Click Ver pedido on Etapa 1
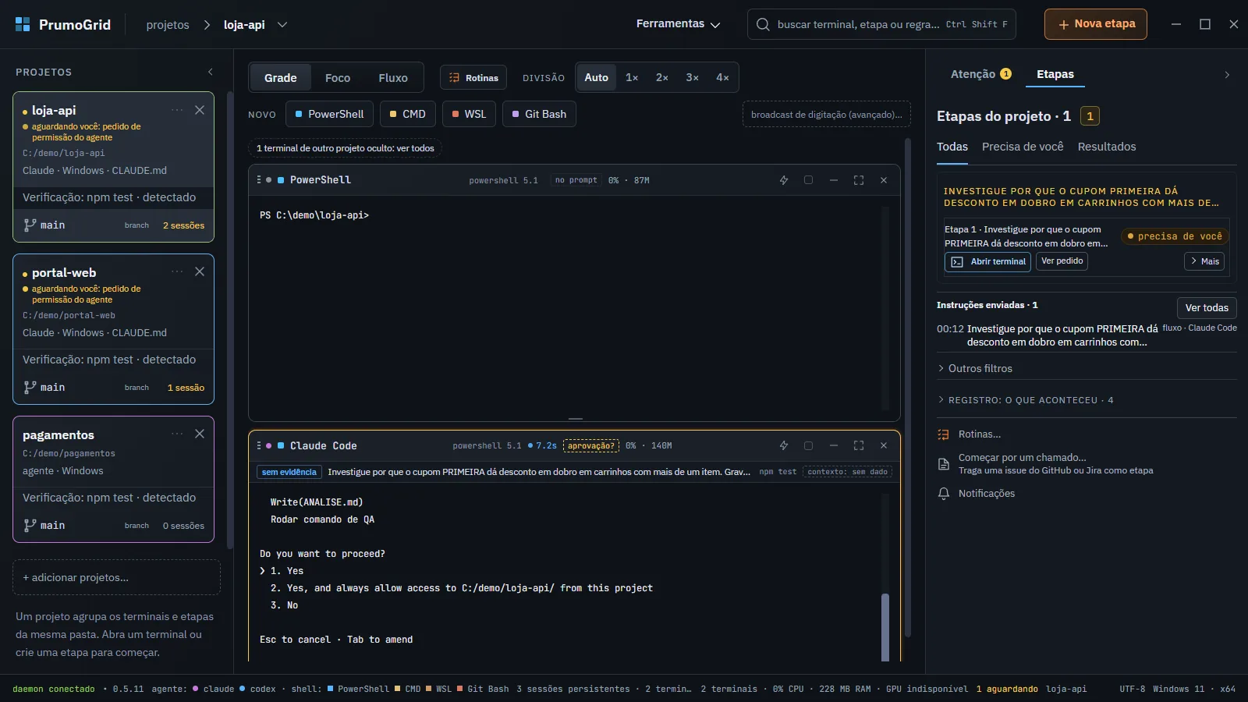Image resolution: width=1248 pixels, height=702 pixels. [x=1062, y=261]
